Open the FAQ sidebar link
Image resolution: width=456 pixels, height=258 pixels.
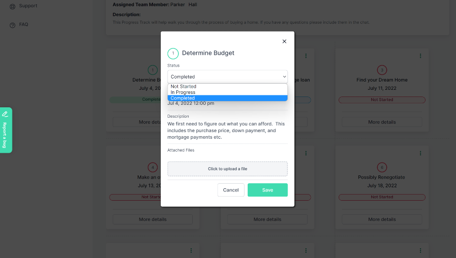(24, 25)
